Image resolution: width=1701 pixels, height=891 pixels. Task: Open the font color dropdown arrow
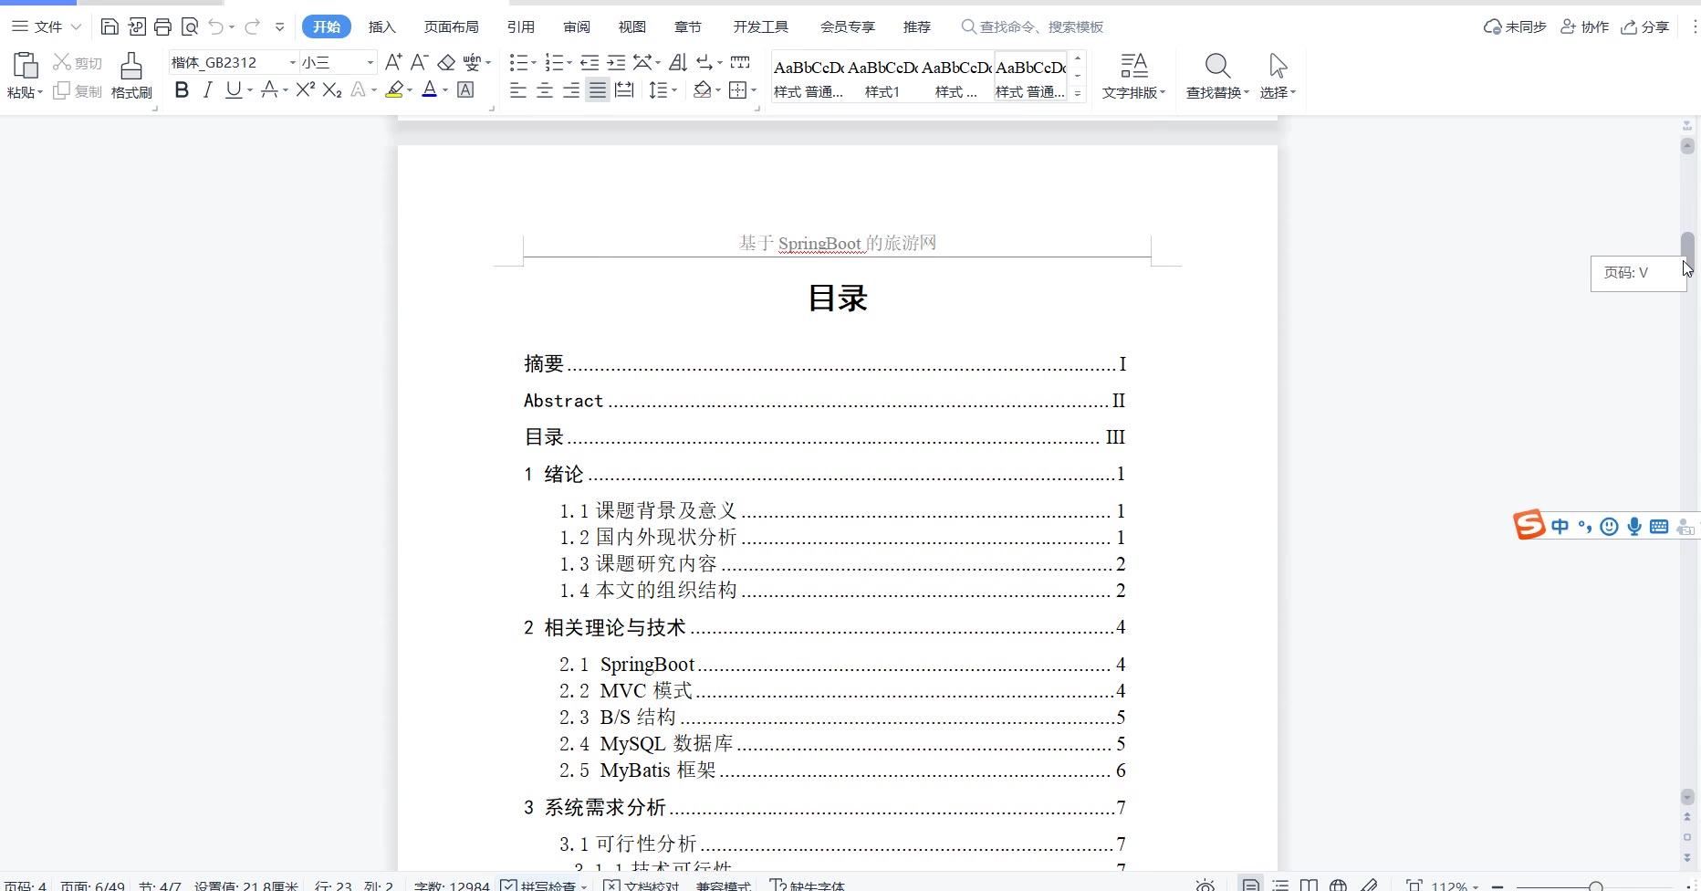pyautogui.click(x=445, y=89)
